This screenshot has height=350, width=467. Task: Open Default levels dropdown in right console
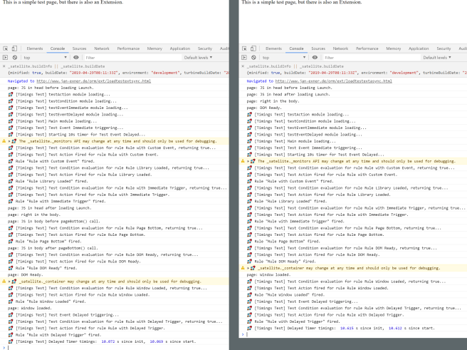click(x=437, y=57)
